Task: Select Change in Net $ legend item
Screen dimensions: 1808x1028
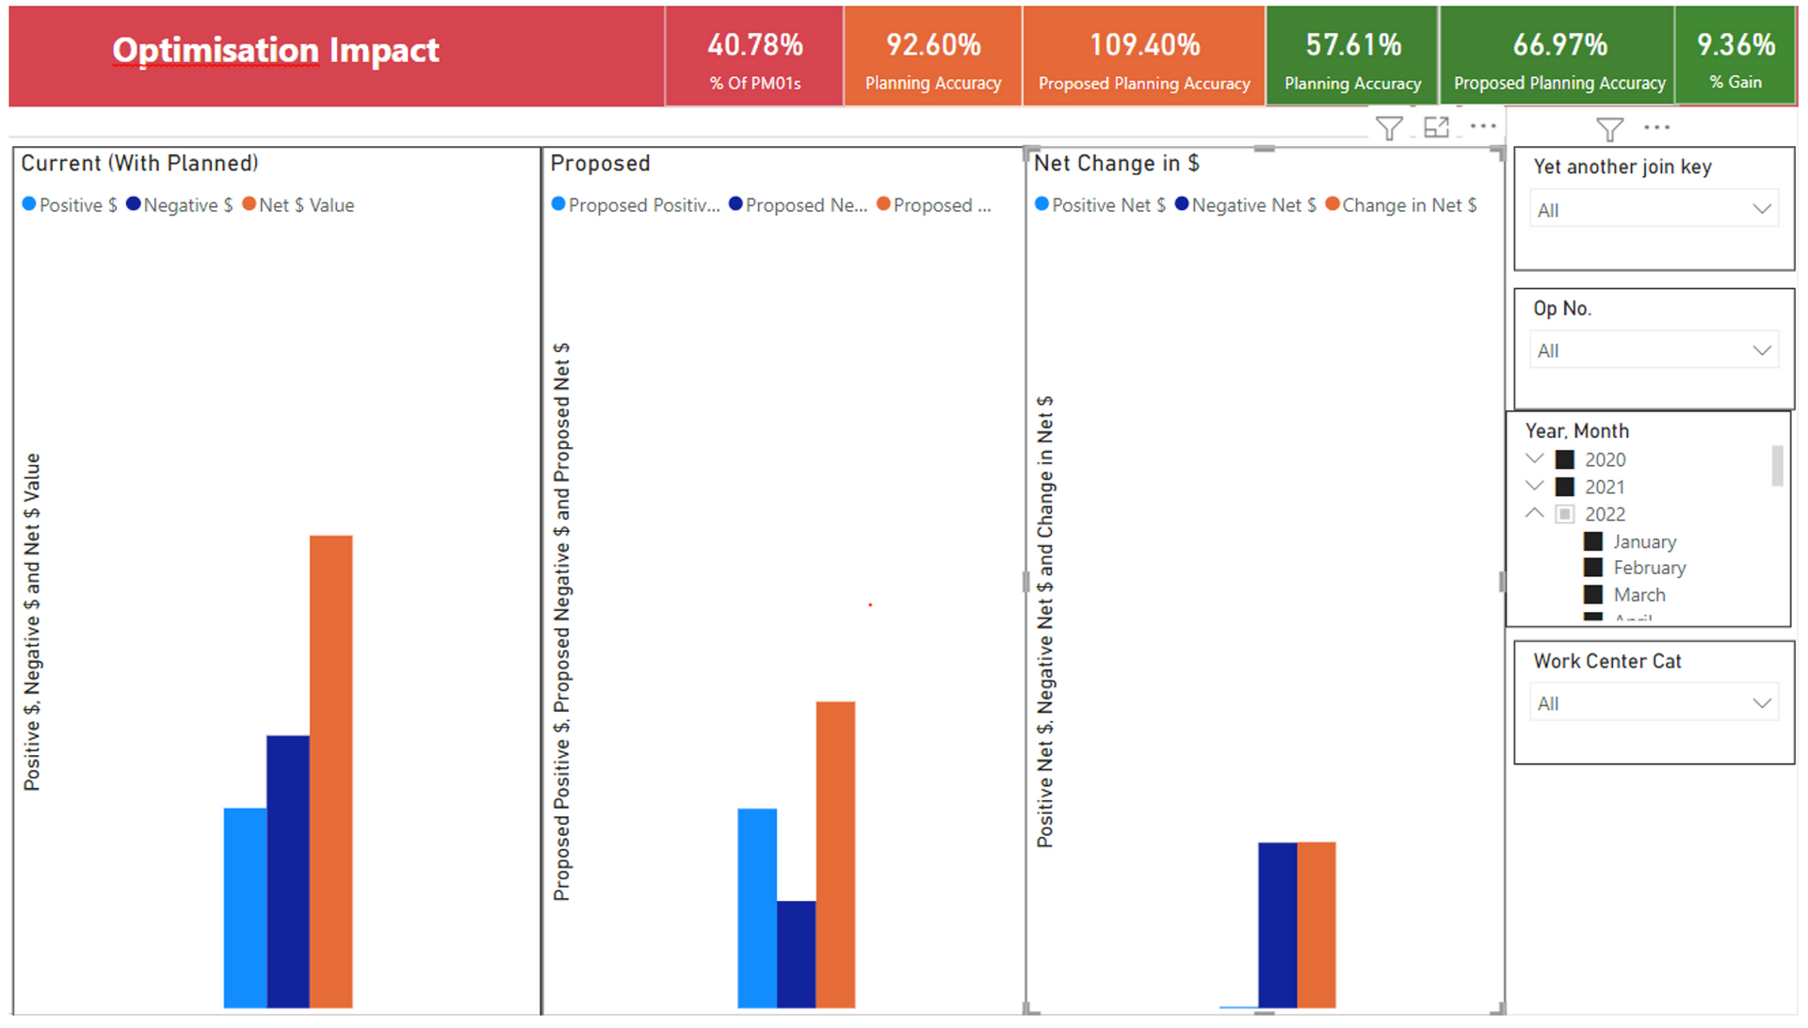Action: pyautogui.click(x=1400, y=205)
